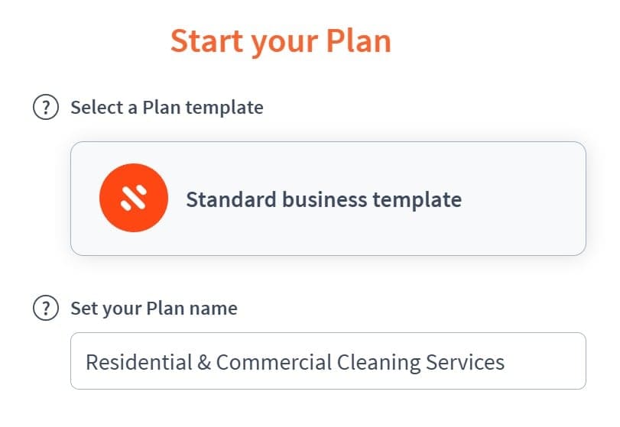Click the orange circular template logo icon

click(134, 198)
